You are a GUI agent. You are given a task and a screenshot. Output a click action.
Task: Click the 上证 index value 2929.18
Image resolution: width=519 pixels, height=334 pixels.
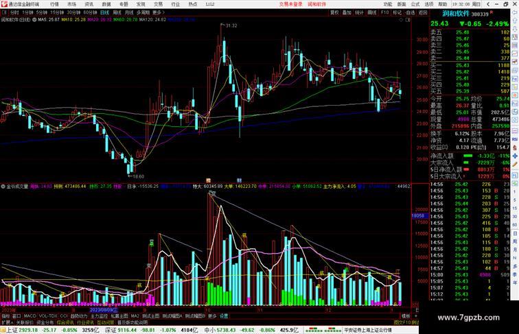coord(28,330)
